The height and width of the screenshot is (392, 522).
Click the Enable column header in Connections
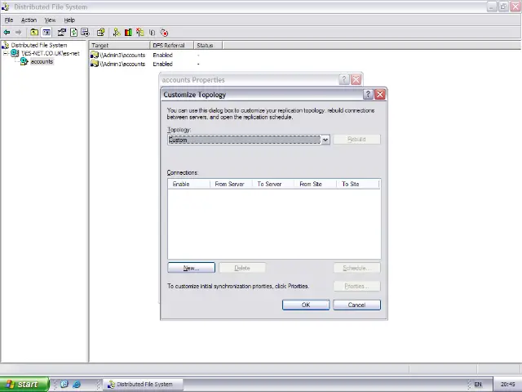pyautogui.click(x=188, y=184)
